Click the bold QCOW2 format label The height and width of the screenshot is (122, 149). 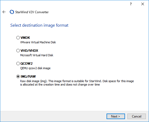[27, 64]
